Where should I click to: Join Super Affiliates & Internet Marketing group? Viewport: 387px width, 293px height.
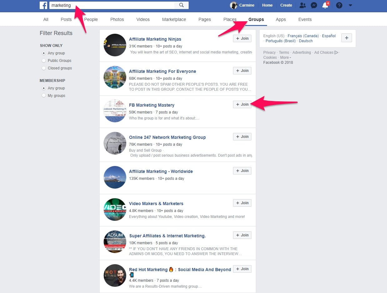(242, 235)
